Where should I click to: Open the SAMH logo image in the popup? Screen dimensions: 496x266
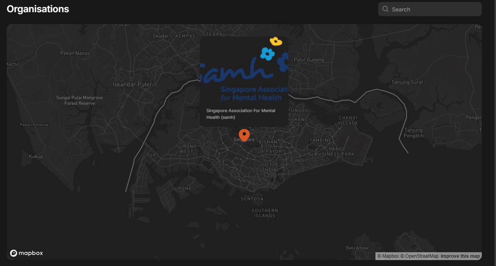click(x=244, y=70)
